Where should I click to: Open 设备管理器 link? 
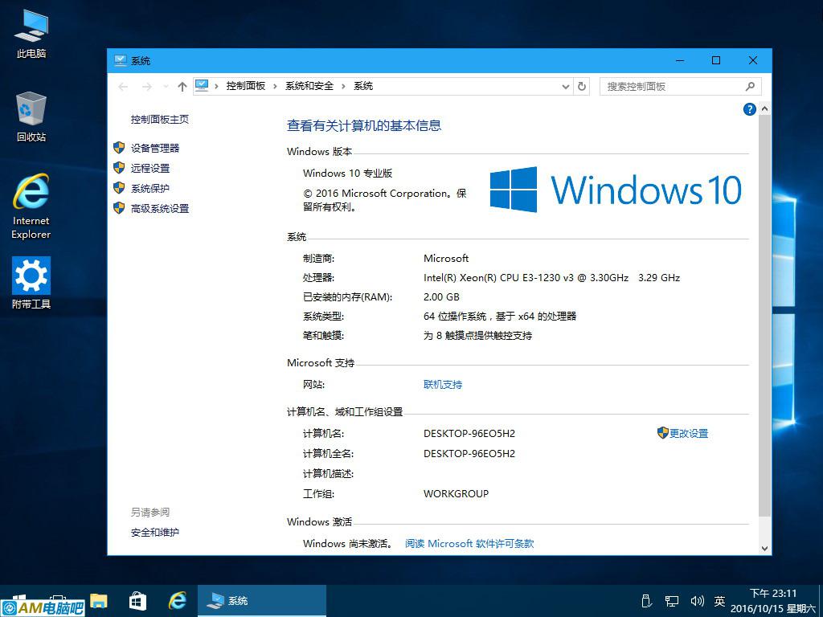point(155,149)
